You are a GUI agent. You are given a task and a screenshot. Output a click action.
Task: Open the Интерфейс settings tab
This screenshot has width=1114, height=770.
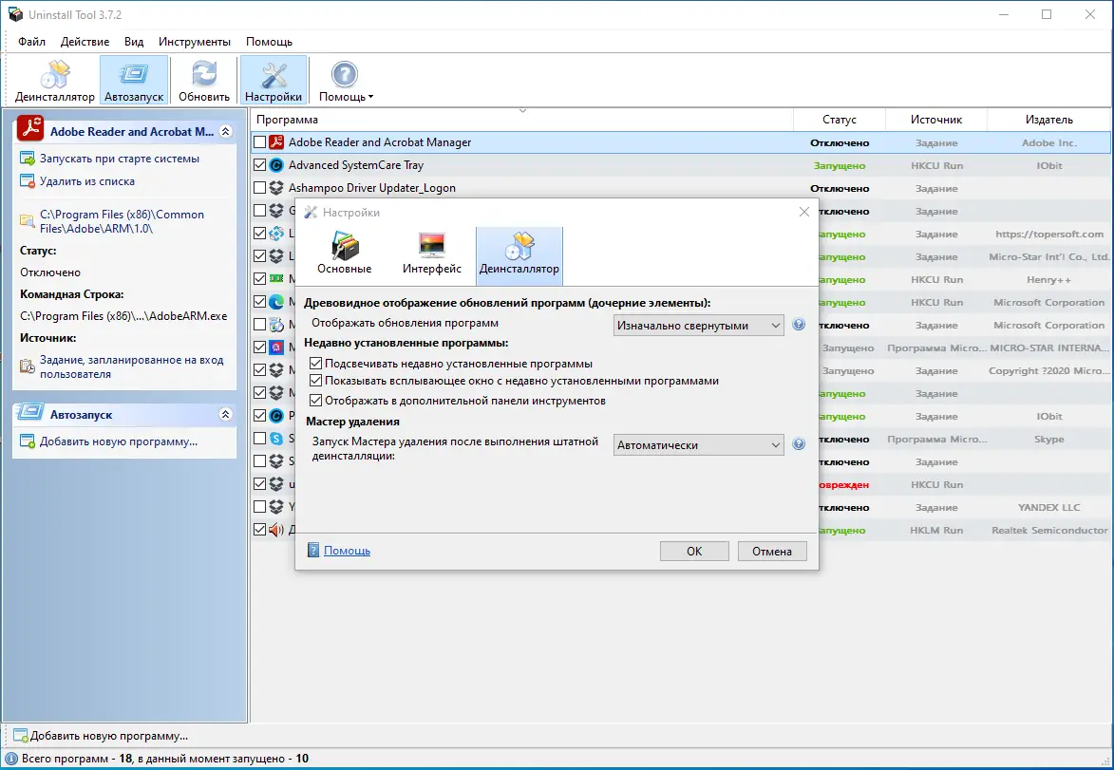coord(432,254)
